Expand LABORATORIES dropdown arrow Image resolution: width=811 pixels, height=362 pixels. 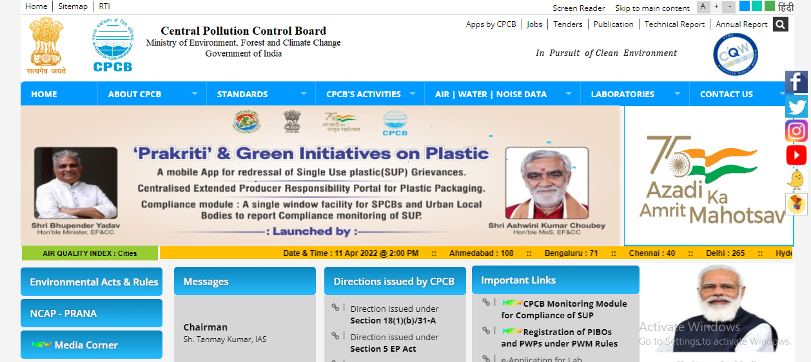(678, 93)
